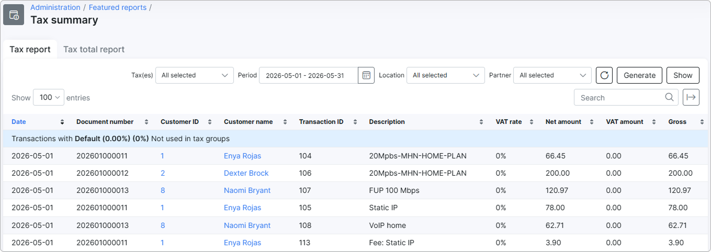The image size is (711, 252).
Task: Click the export table icon button
Action: 691,97
